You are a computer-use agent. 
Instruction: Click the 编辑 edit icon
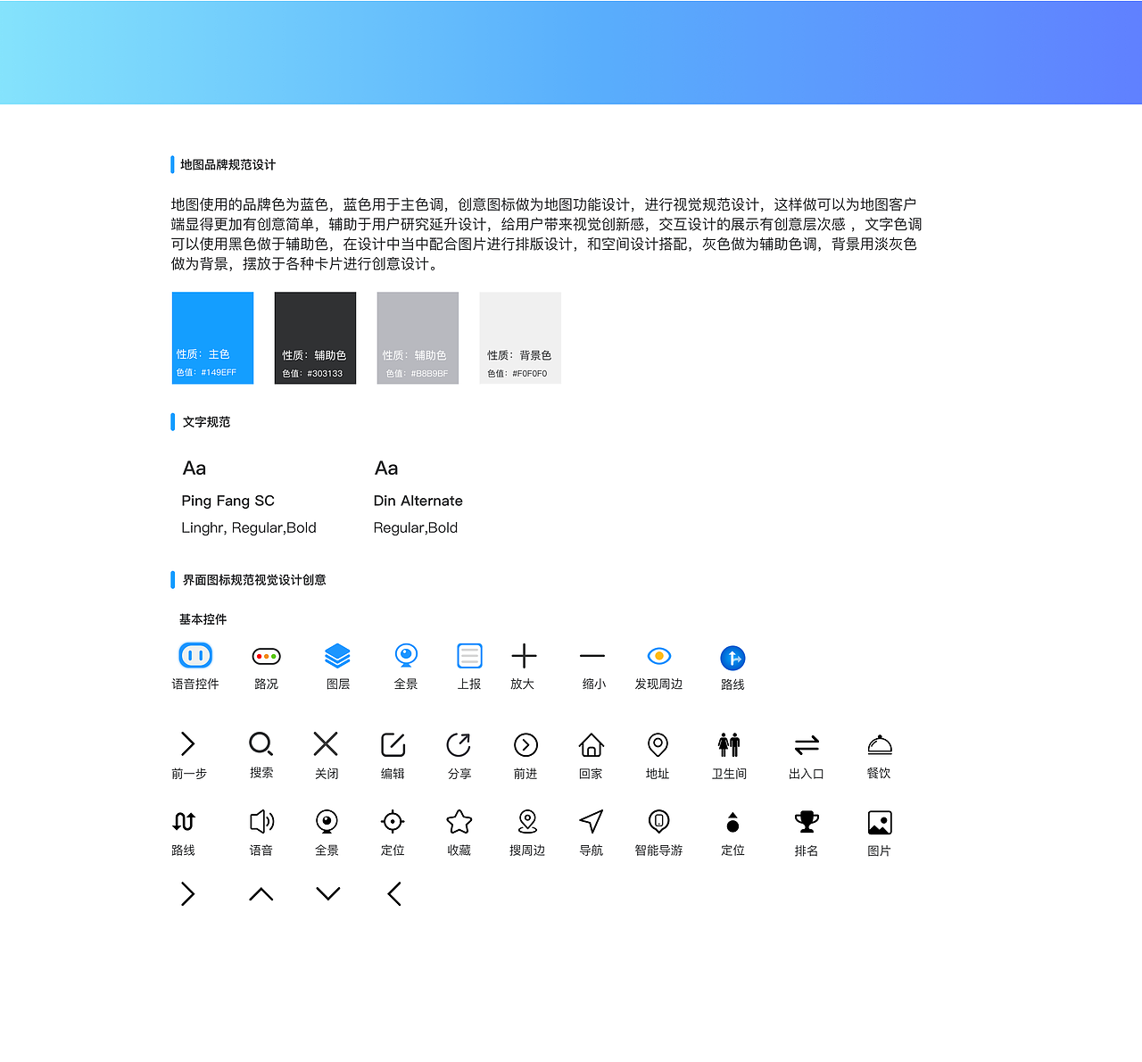coord(393,744)
